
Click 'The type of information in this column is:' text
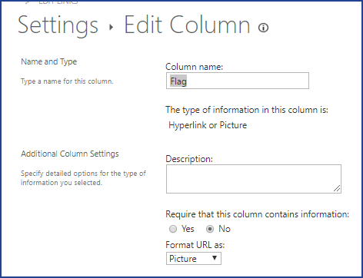tap(247, 110)
